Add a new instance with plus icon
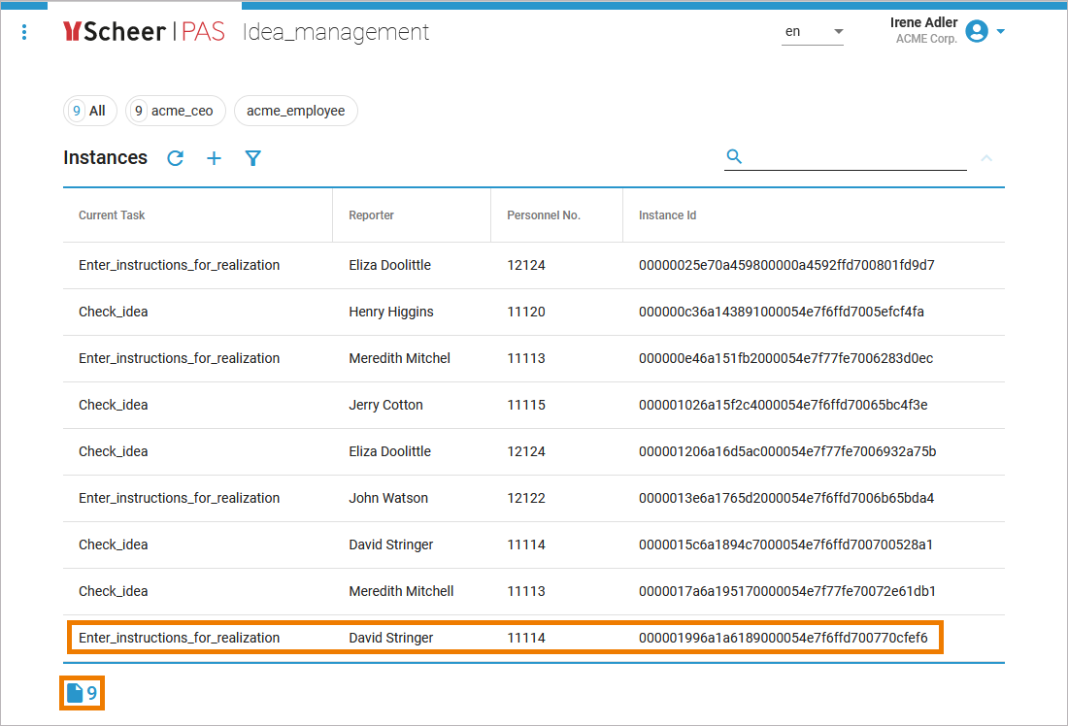 point(214,158)
